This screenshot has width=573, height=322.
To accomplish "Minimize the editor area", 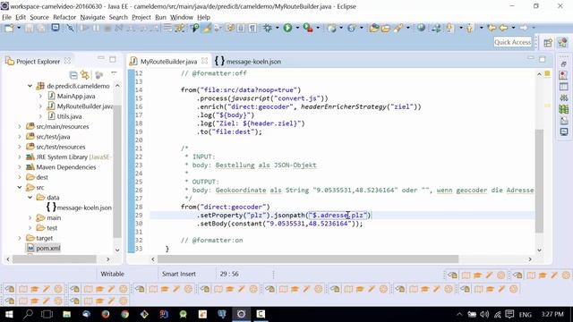I will point(530,58).
